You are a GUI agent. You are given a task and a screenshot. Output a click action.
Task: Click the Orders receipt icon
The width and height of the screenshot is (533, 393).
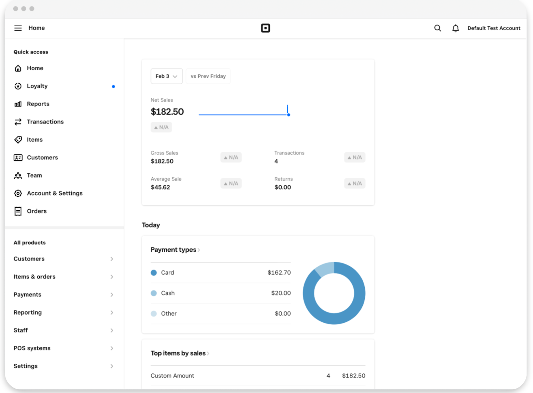pyautogui.click(x=18, y=211)
